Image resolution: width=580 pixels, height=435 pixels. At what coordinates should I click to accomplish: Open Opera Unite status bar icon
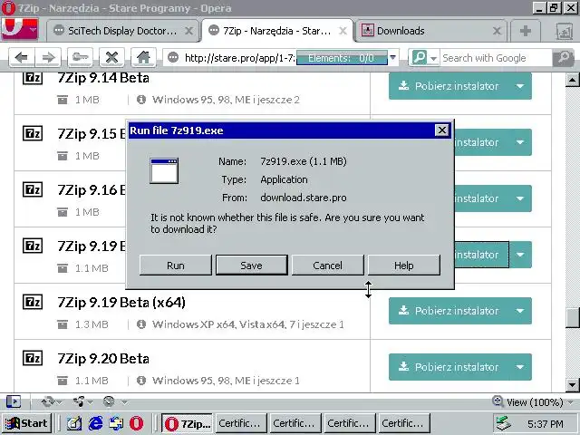pyautogui.click(x=79, y=401)
